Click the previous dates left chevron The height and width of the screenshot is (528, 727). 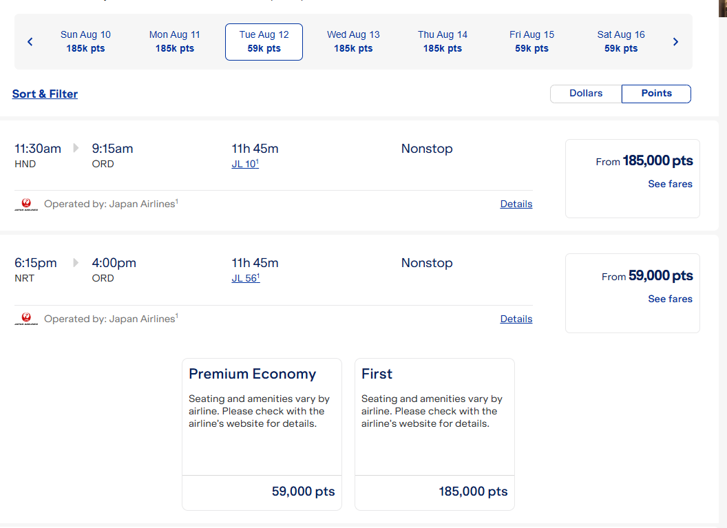30,42
